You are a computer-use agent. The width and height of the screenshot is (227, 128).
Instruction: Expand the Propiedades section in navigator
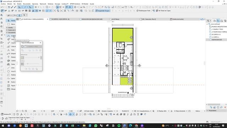tap(207, 111)
